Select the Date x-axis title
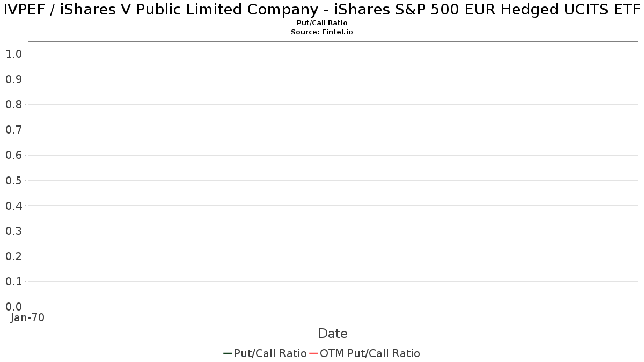The width and height of the screenshot is (644, 362). coord(333,334)
